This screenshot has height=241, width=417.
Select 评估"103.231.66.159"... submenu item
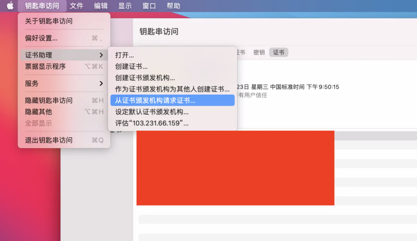pos(173,123)
